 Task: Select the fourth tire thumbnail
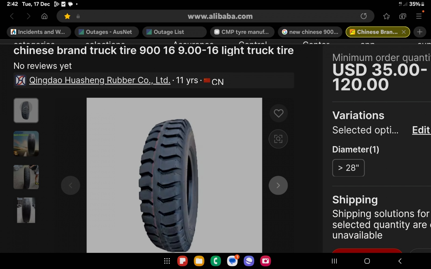(x=26, y=210)
